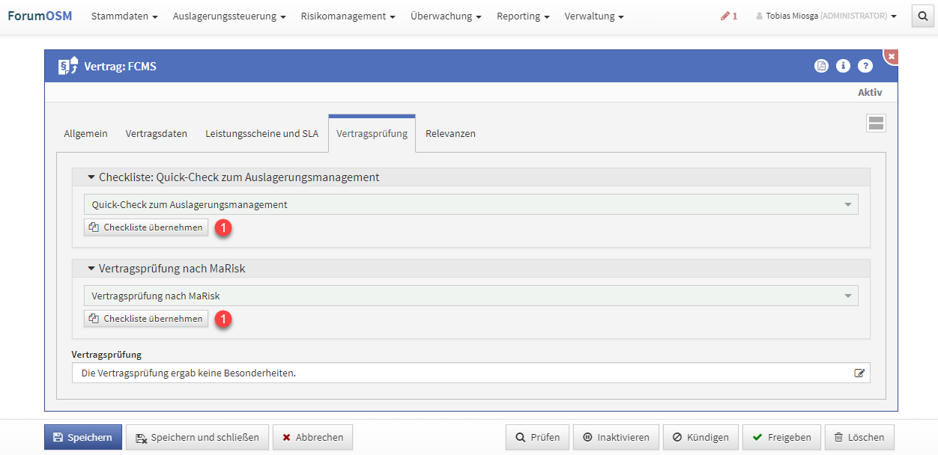Open the PDF export icon in header
This screenshot has width=938, height=455.
coord(821,66)
